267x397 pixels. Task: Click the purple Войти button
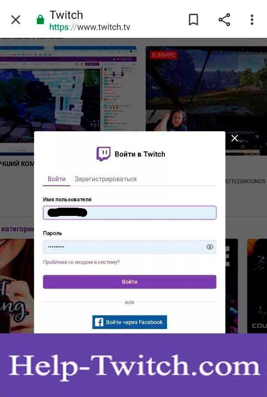click(130, 282)
